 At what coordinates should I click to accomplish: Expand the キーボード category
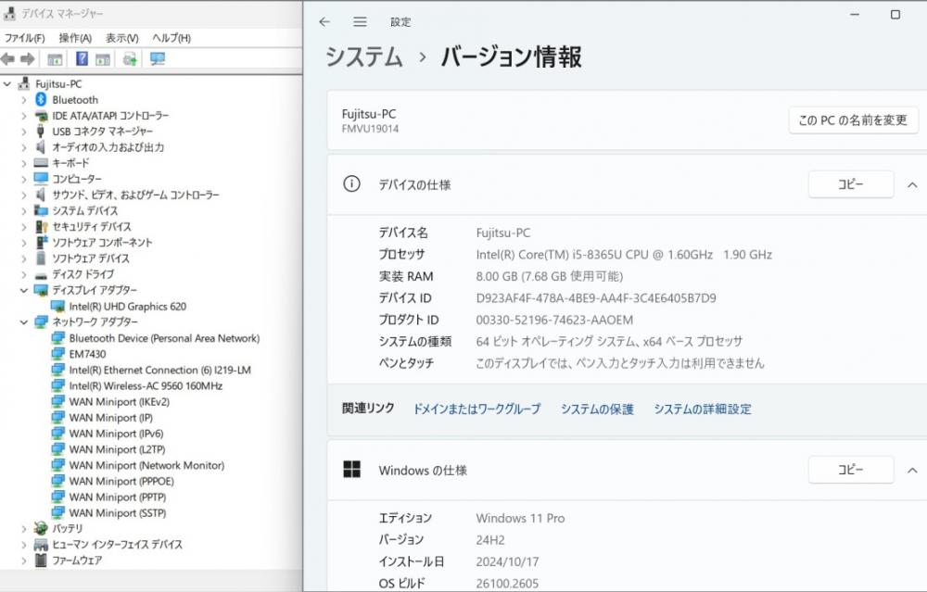(x=24, y=163)
